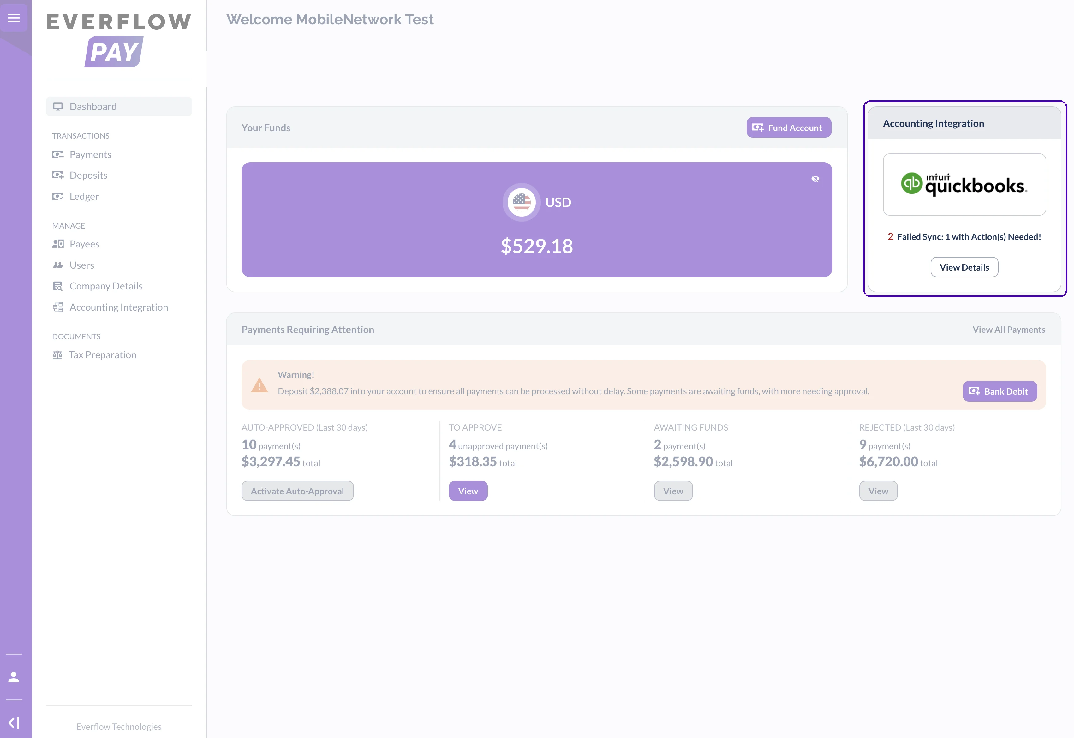The height and width of the screenshot is (738, 1074).
Task: Click the Failed Sync status message
Action: coord(964,237)
